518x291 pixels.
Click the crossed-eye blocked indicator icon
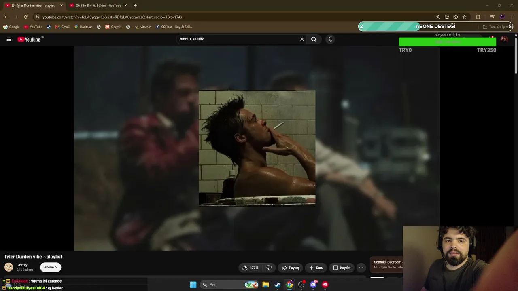tap(456, 17)
